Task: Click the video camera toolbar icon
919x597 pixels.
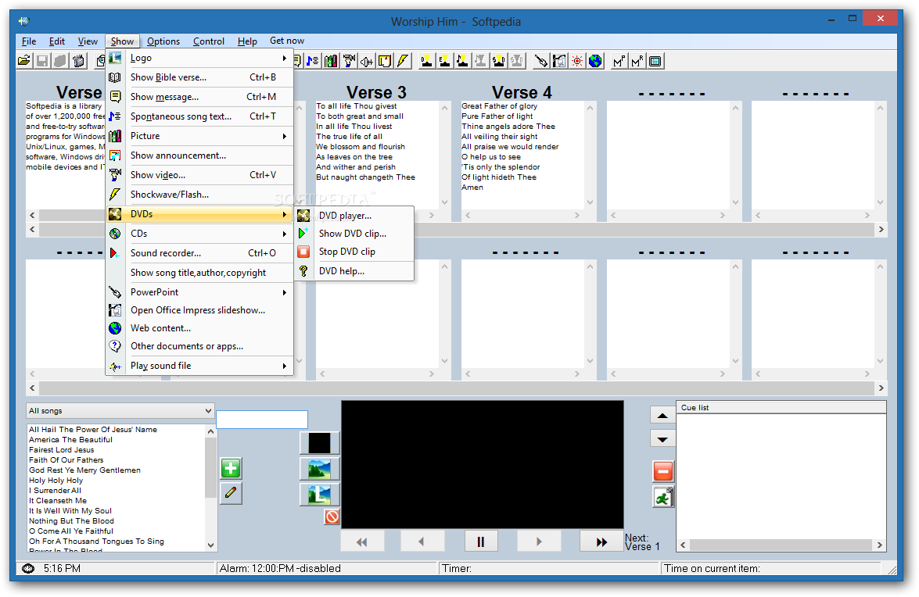Action: click(349, 61)
